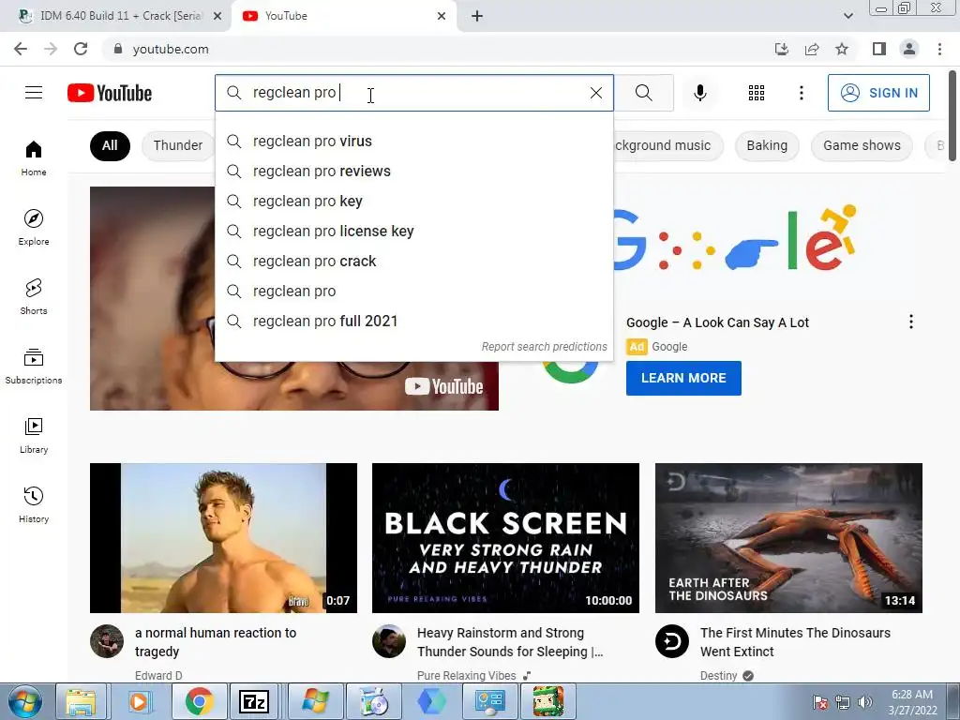This screenshot has width=960, height=720.
Task: Open YouTube settings three-dot menu
Action: pos(801,93)
